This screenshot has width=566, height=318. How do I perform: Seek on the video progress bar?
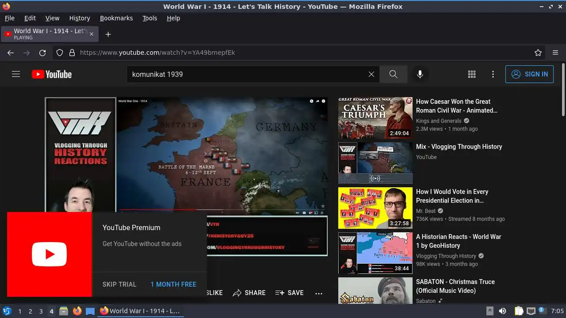click(x=221, y=209)
